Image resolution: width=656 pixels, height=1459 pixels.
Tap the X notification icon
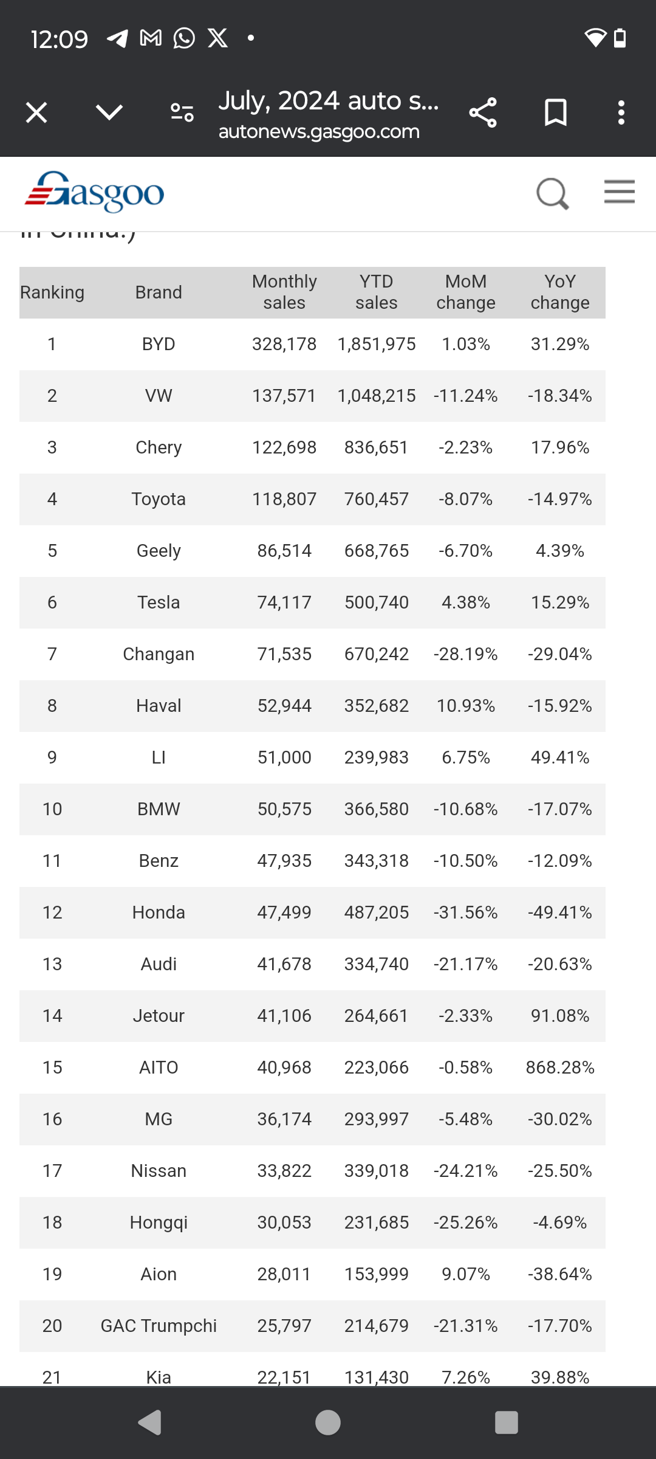click(218, 38)
